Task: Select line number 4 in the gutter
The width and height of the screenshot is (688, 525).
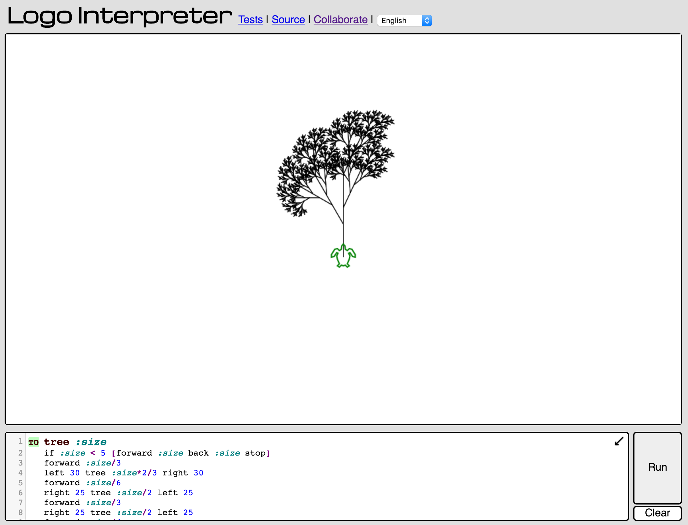Action: (x=20, y=473)
